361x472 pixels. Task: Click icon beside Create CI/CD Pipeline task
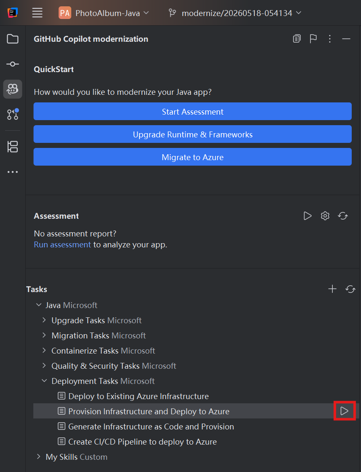pos(62,441)
